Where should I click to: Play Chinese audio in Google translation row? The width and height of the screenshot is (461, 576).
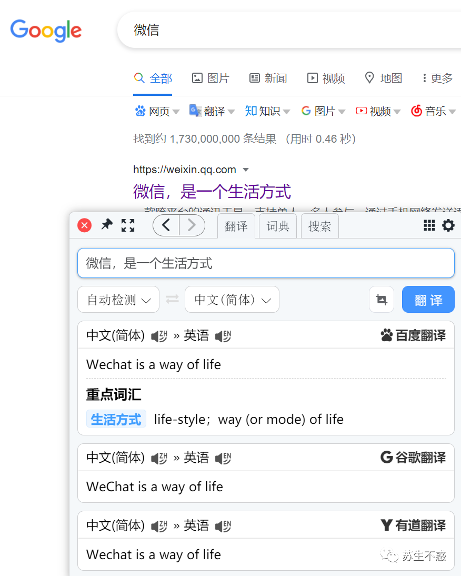click(159, 458)
